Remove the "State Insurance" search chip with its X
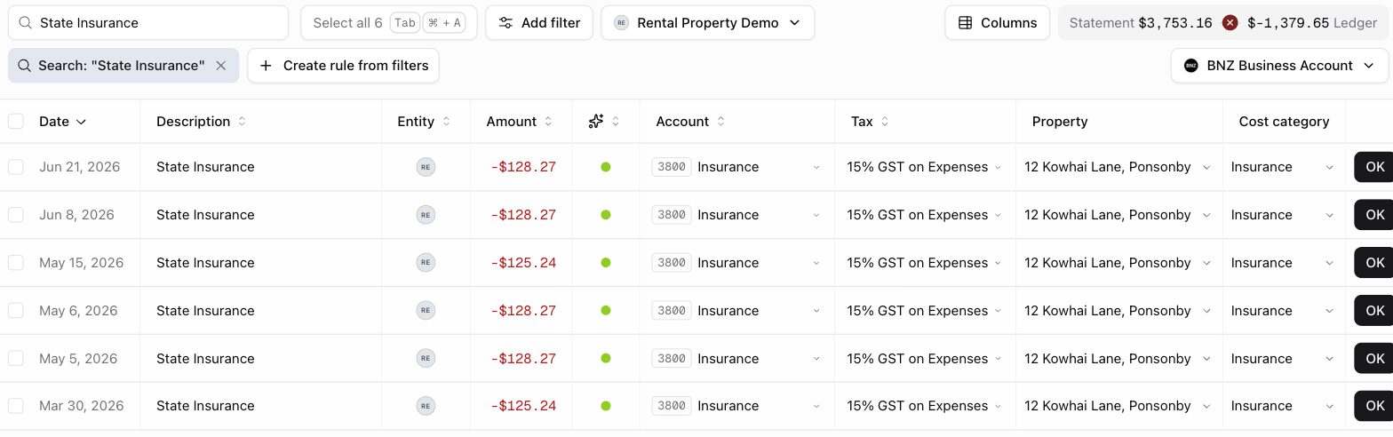 coord(221,66)
